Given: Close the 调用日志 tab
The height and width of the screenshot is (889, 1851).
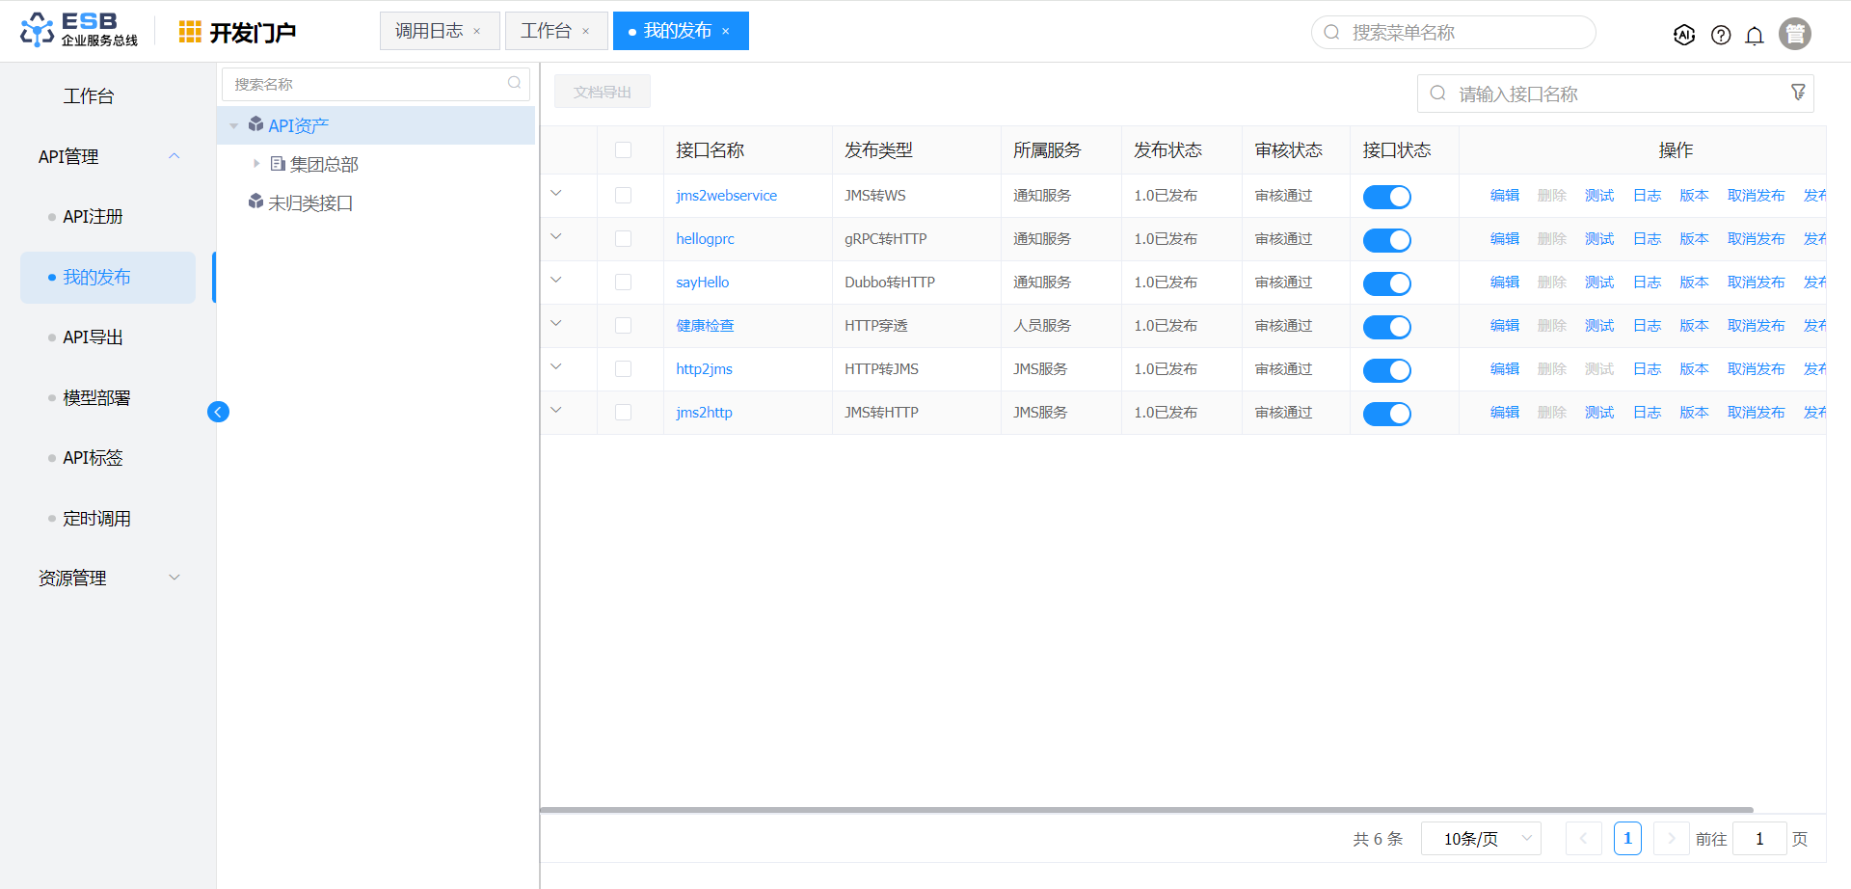Looking at the screenshot, I should [477, 32].
